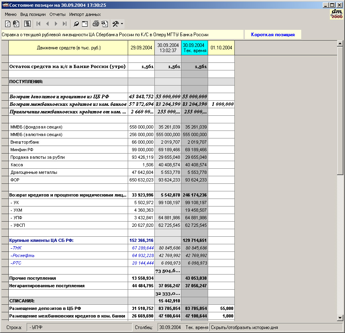Click the 55,000 cell under 01.10.2004
Image resolution: width=345 pixels, height=333 pixels.
221,308
